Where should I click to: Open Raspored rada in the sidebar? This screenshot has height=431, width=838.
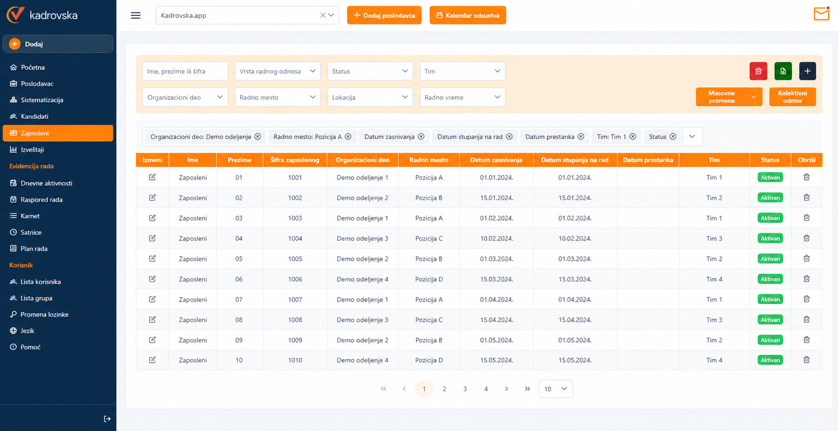41,200
